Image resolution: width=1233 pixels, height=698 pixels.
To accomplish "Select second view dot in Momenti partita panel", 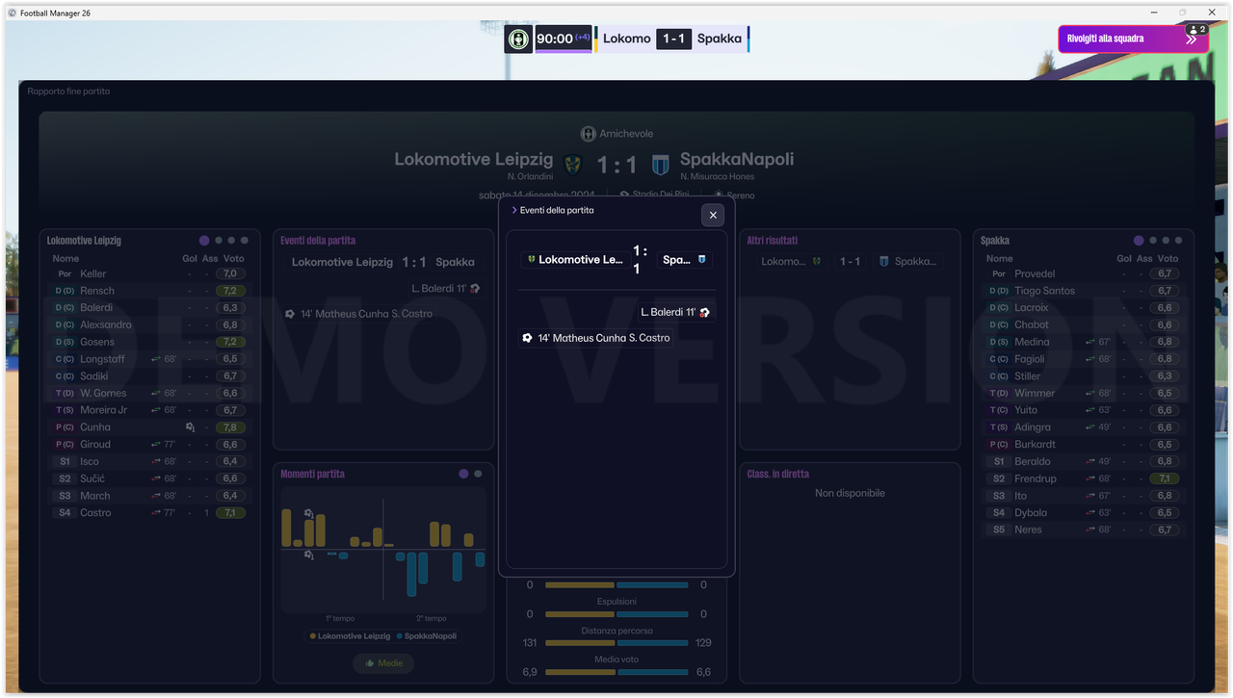I will (478, 474).
